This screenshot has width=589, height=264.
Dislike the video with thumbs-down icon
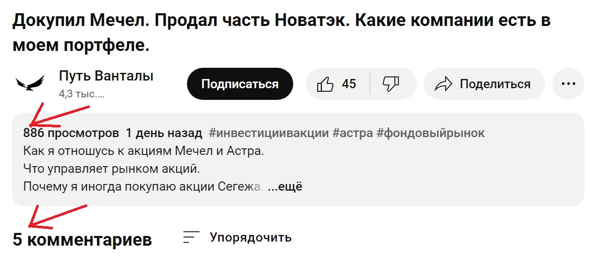(x=391, y=84)
